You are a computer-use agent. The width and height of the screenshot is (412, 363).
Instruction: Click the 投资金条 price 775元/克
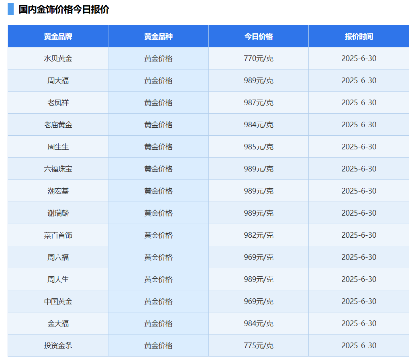pos(258,345)
